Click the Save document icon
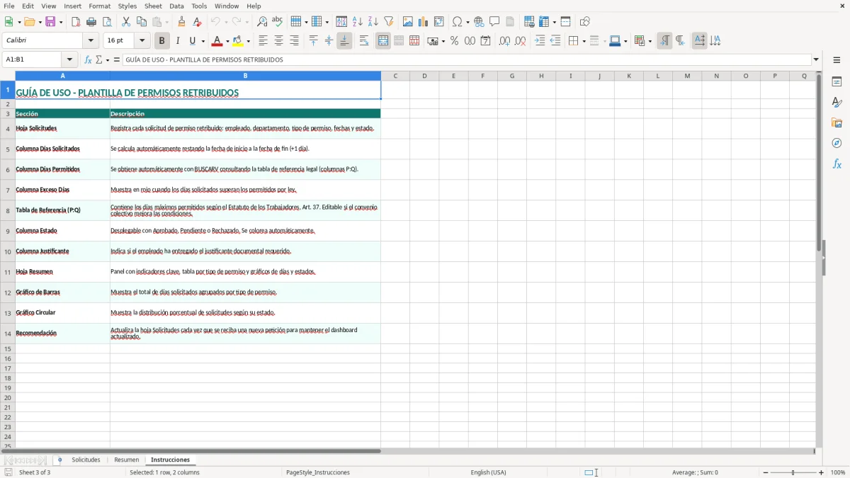The image size is (850, 478). click(x=50, y=22)
